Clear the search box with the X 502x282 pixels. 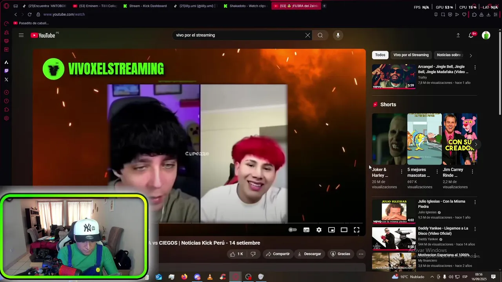[x=308, y=35]
